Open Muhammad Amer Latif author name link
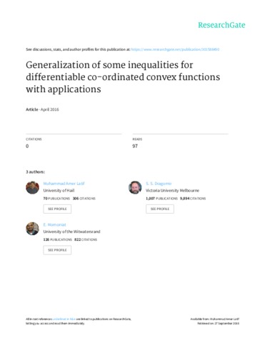This screenshot has height=343, width=265. tap(64, 184)
